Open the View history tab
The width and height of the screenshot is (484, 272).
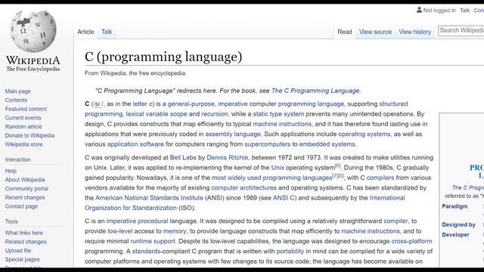[415, 32]
